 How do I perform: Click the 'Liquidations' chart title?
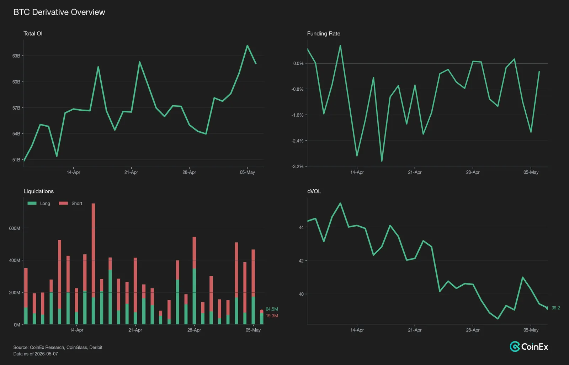38,191
